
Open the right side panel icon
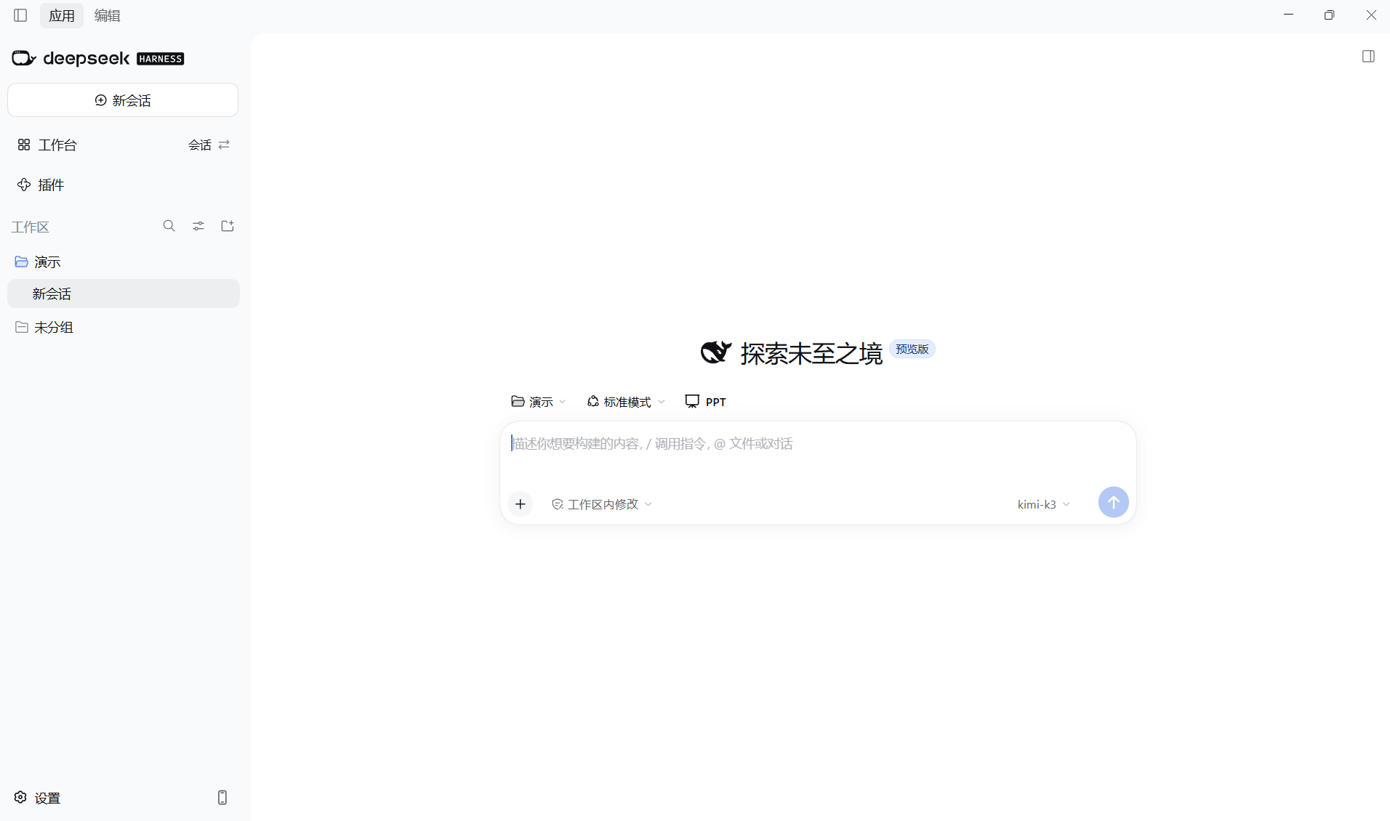[x=1368, y=57]
